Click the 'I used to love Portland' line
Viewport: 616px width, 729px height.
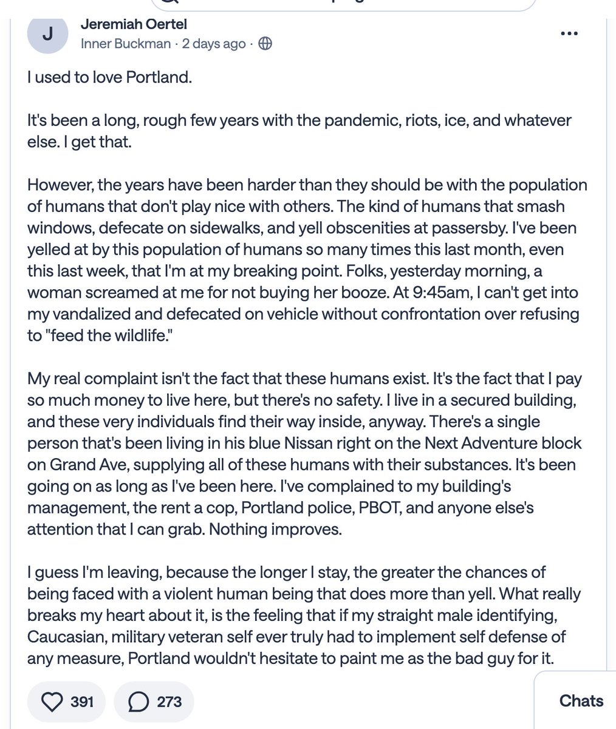tap(109, 78)
